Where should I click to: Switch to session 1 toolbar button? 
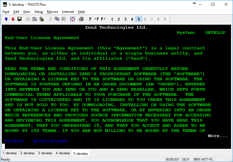click(112, 19)
